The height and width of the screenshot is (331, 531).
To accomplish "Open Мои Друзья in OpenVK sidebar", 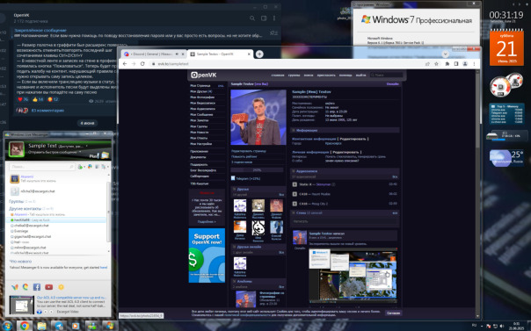I will click(x=200, y=91).
